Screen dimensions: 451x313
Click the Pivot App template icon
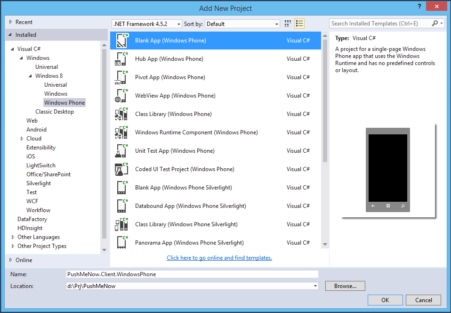[x=121, y=77]
